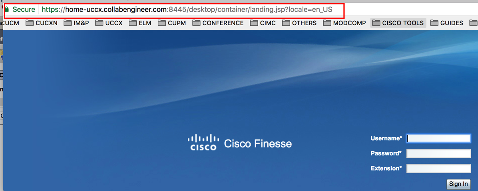
Task: Open the ELM bookmark folder
Action: tap(140, 23)
